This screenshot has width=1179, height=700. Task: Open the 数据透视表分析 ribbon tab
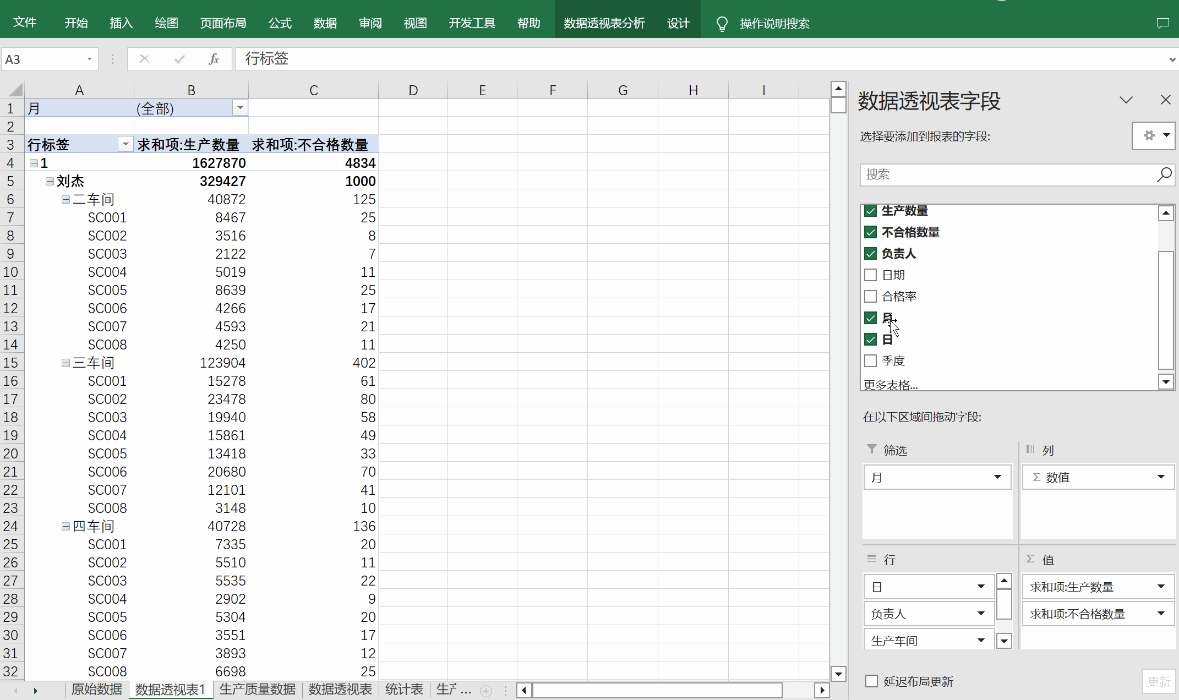click(x=604, y=23)
